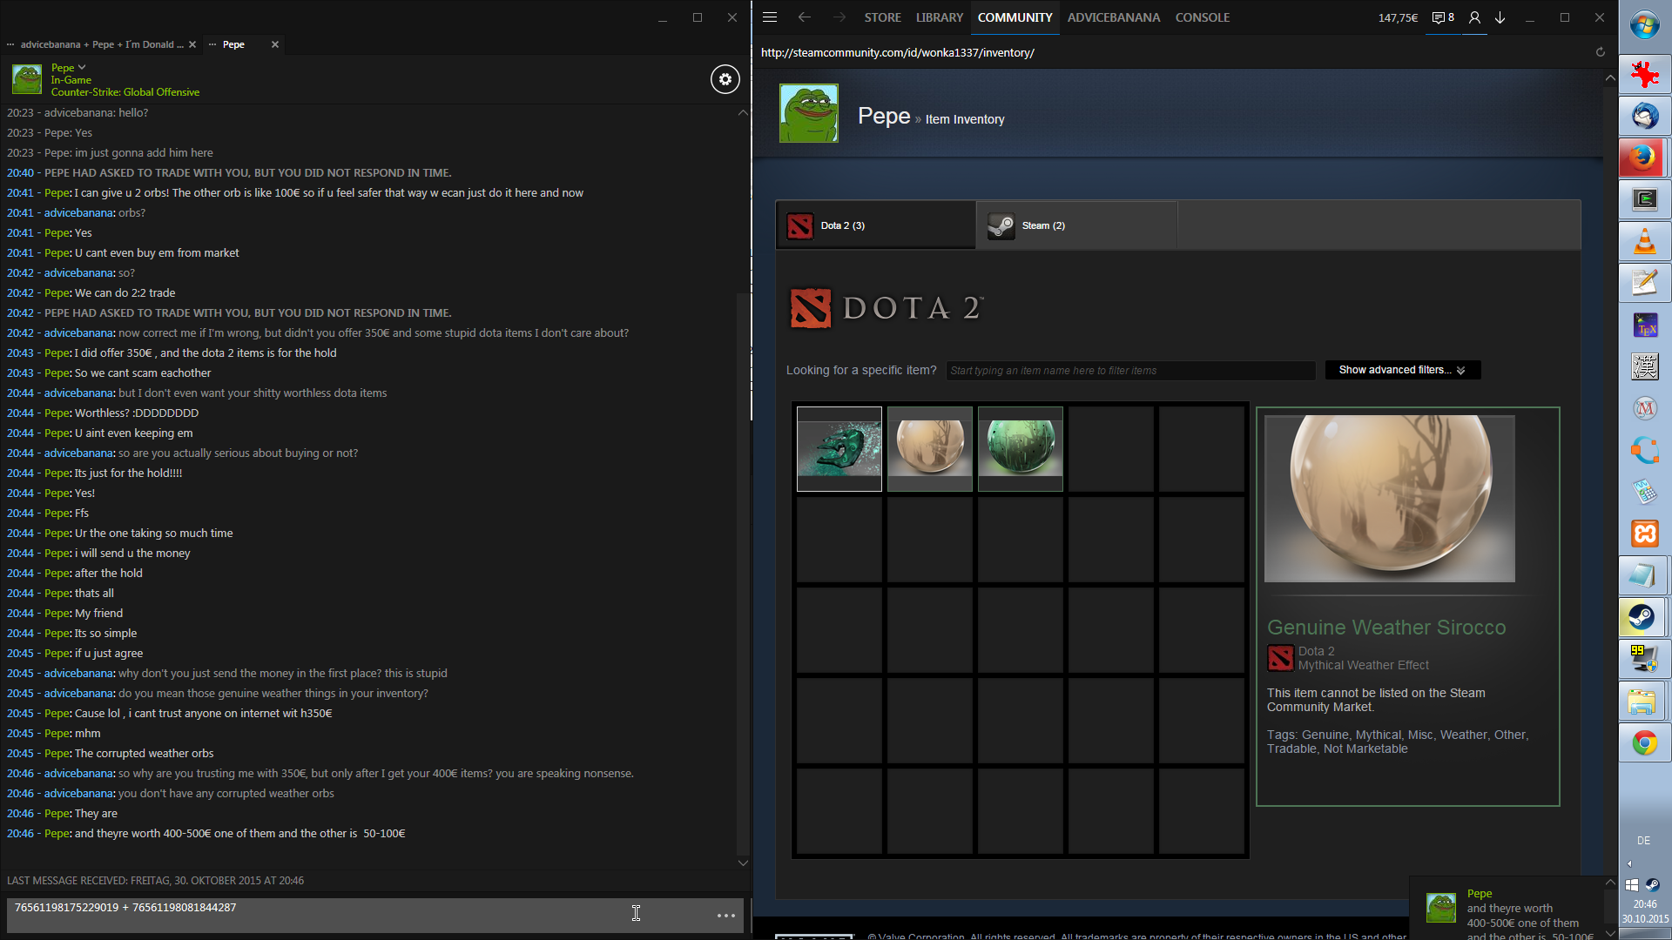Click the Firefox taskbar icon
The width and height of the screenshot is (1672, 940).
click(x=1644, y=158)
